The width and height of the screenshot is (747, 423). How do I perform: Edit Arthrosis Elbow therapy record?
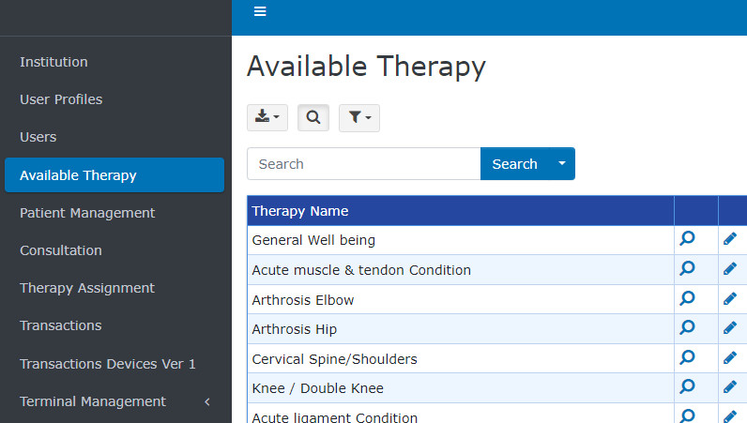point(730,299)
